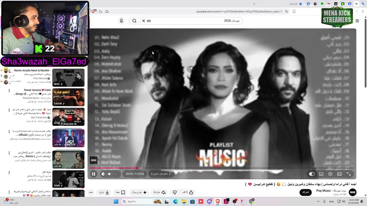The image size is (367, 206).
Task: Open the Pop Music channel avatar
Action: (353, 192)
